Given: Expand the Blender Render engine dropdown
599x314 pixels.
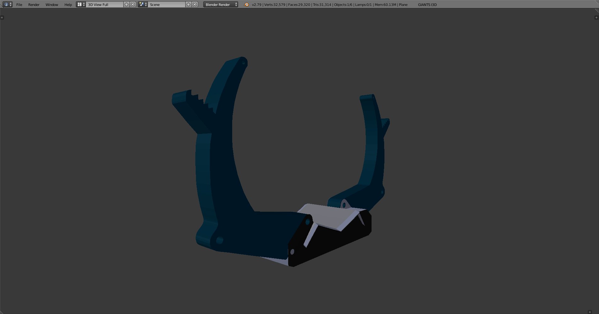Looking at the screenshot, I should pos(221,5).
